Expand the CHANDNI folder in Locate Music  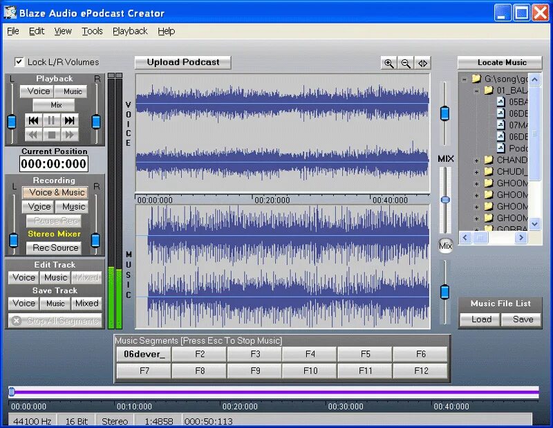[475, 160]
